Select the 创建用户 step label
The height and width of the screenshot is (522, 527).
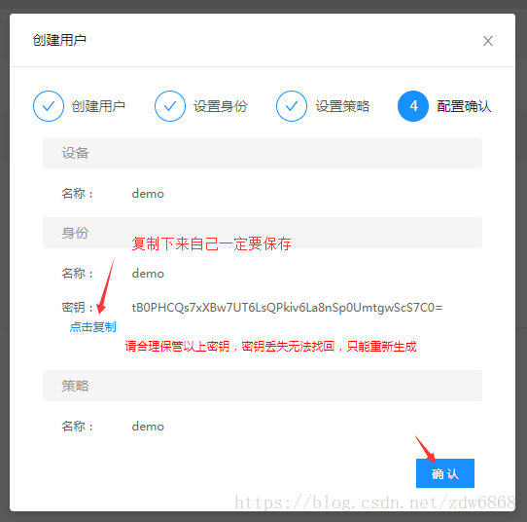click(98, 106)
